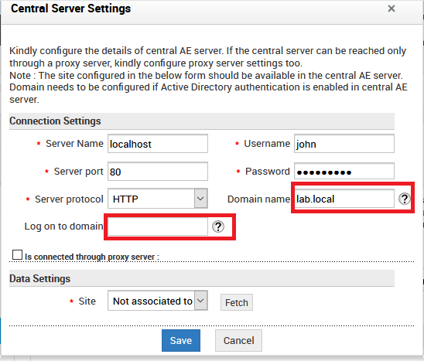
Task: Focus the Server port field
Action: point(158,172)
